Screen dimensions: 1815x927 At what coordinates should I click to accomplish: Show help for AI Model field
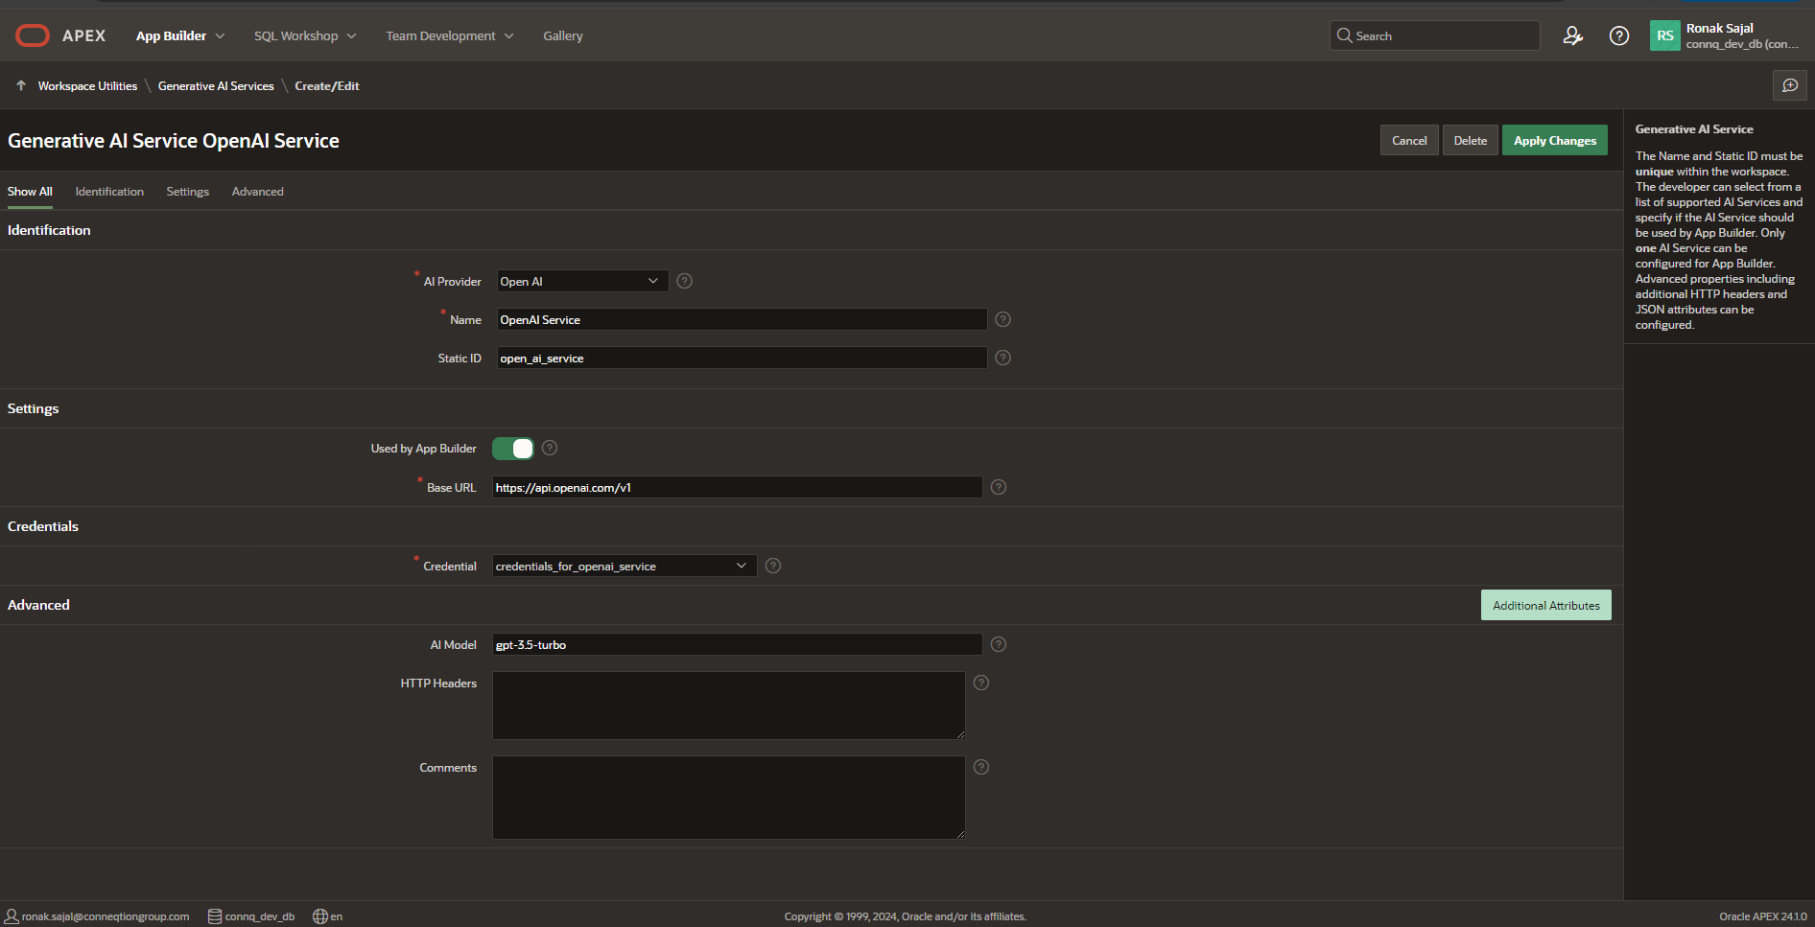pos(998,644)
